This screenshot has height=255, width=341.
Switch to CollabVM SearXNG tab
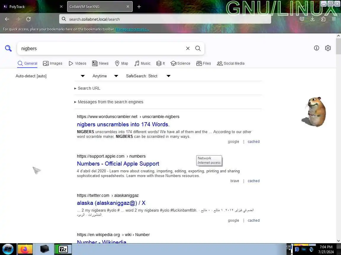(100, 6)
